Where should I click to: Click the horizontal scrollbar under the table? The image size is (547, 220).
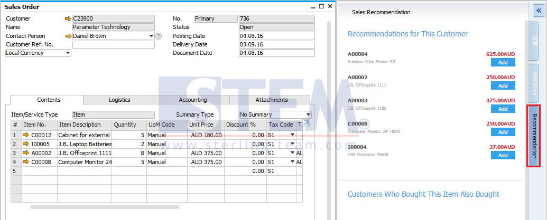(105, 207)
